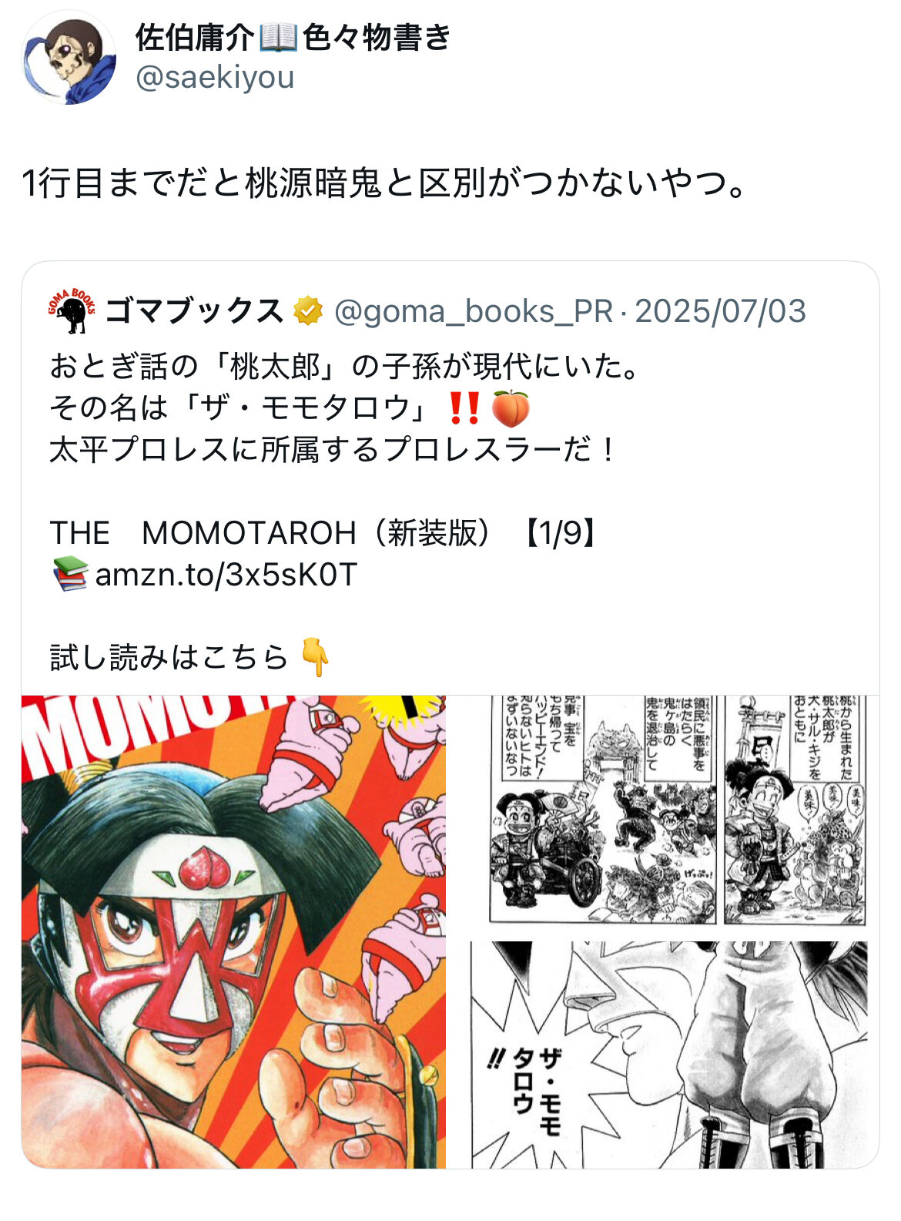Open 佐伯庸介's profile avatar
This screenshot has height=1221, width=901.
click(x=69, y=58)
